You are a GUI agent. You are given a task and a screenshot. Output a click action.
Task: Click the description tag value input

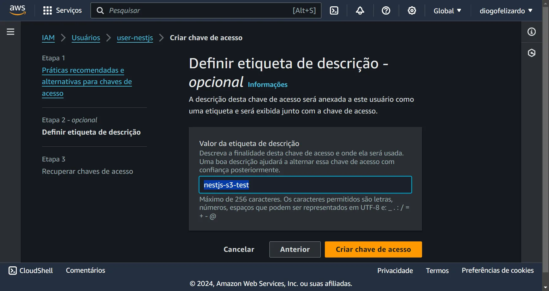305,185
